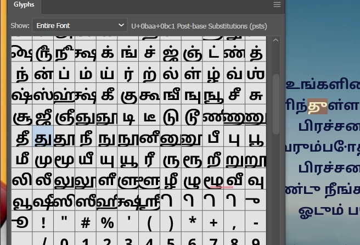Click the document text line starting உங்களின்
360x245 pixels.
pos(323,85)
